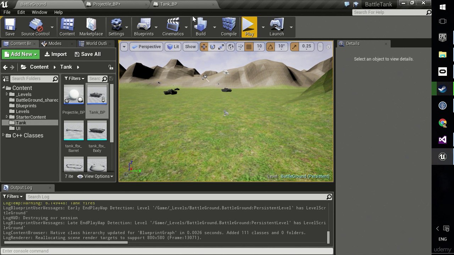This screenshot has height=255, width=454.
Task: Open the Lit view mode dropdown
Action: point(173,47)
